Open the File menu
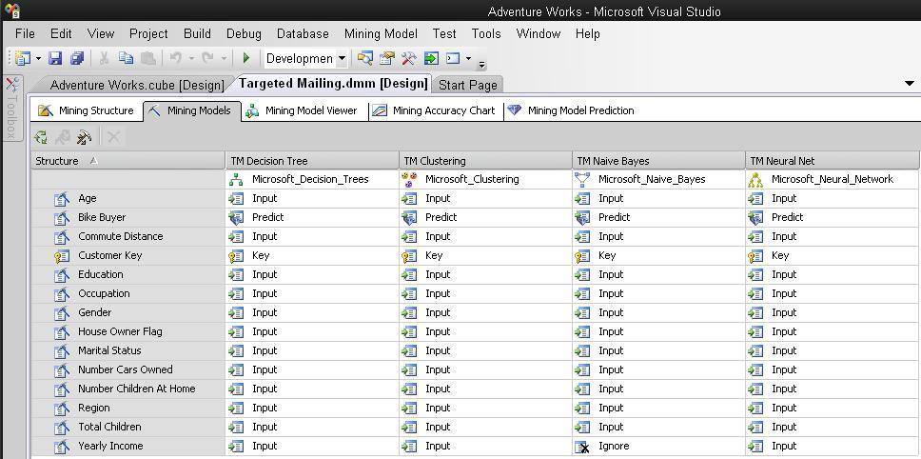 pyautogui.click(x=25, y=33)
